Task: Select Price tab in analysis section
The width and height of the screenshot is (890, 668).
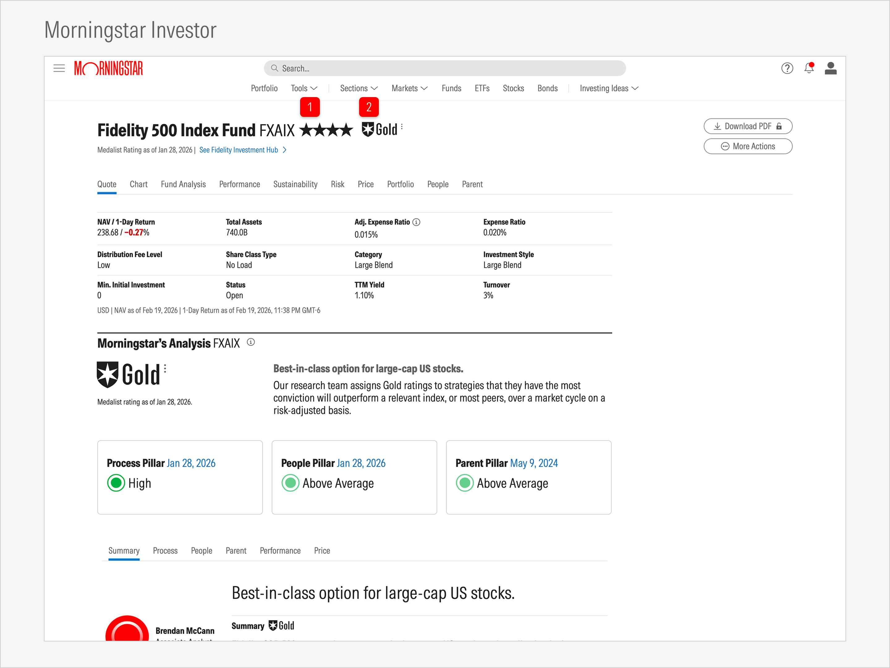Action: pyautogui.click(x=322, y=550)
